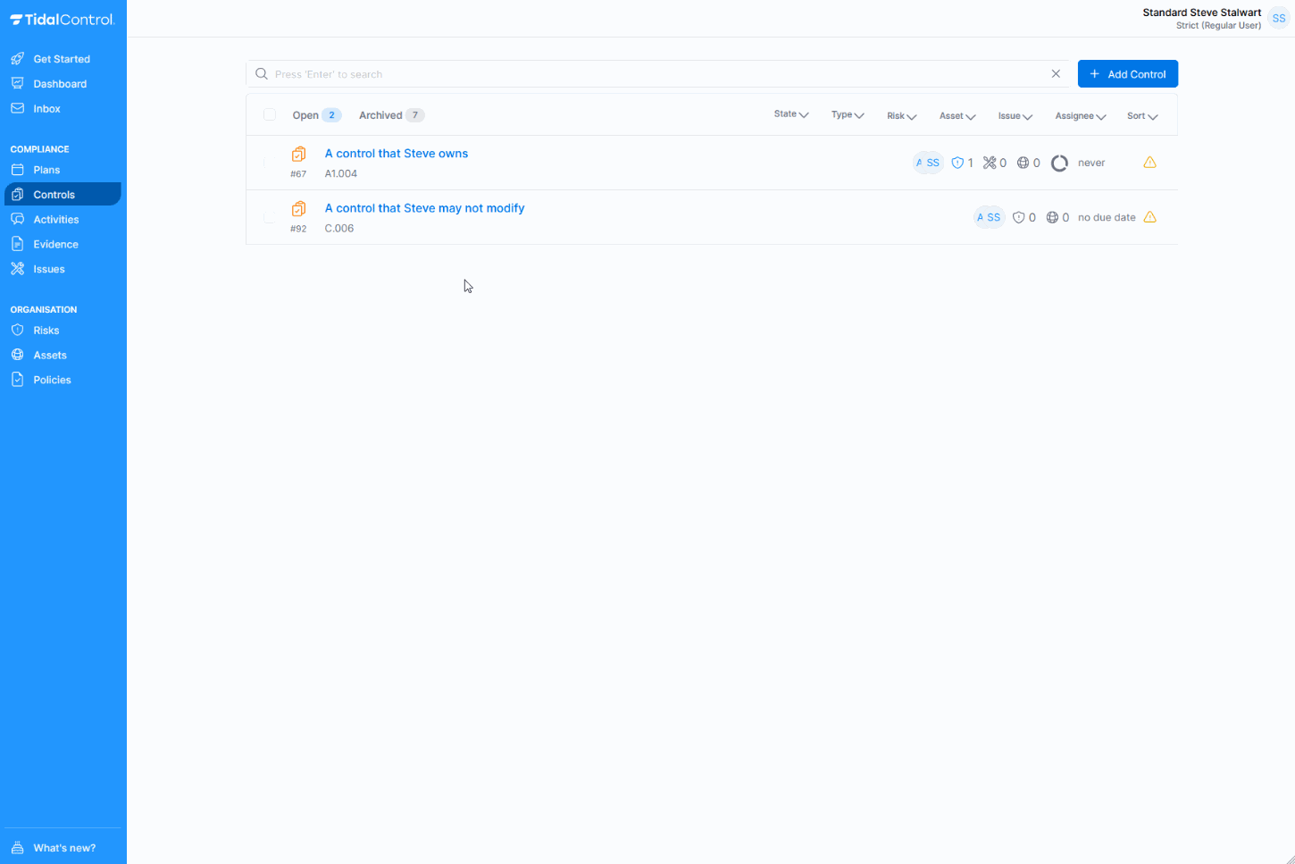Select the checkbox for control #67
This screenshot has width=1295, height=864.
270,163
